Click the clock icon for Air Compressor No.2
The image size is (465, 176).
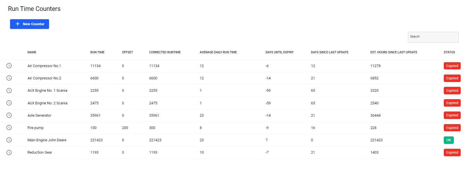point(9,78)
